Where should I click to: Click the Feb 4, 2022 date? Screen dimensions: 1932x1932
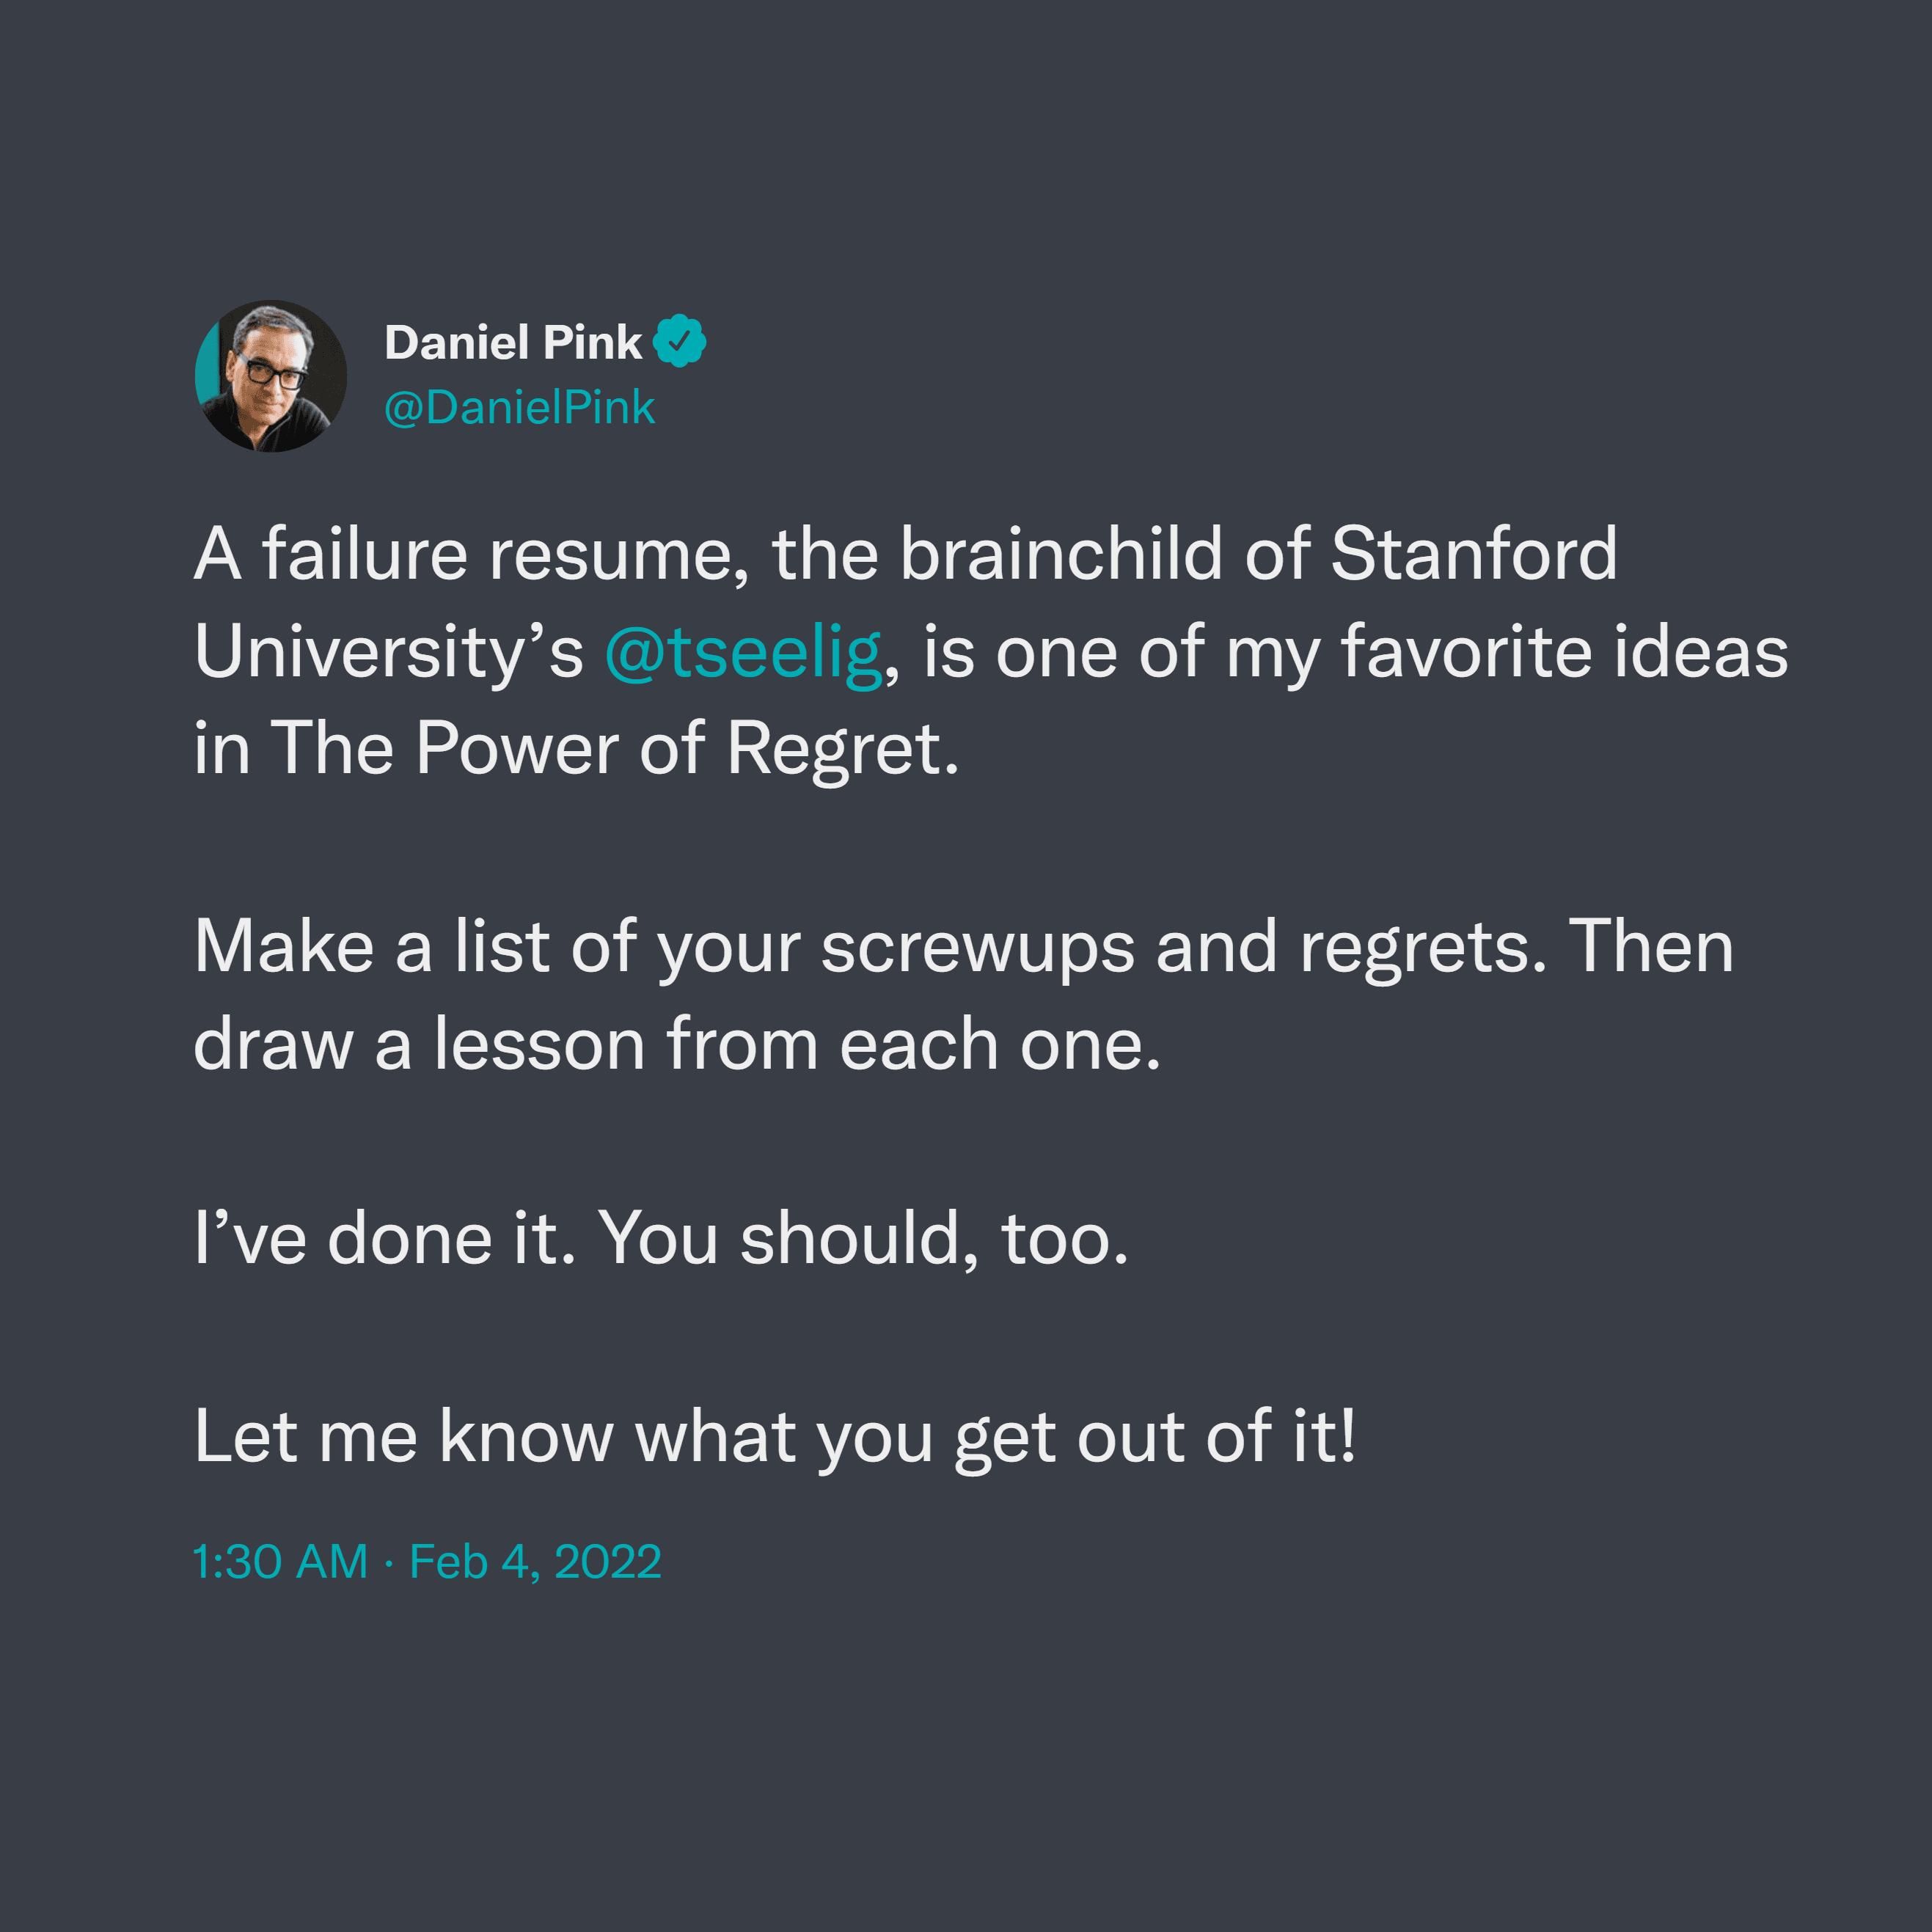tap(535, 1561)
